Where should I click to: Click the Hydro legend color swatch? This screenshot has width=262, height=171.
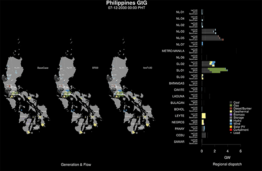[x=231, y=120]
